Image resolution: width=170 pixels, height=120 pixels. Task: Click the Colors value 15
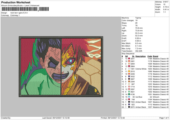point(164,5)
